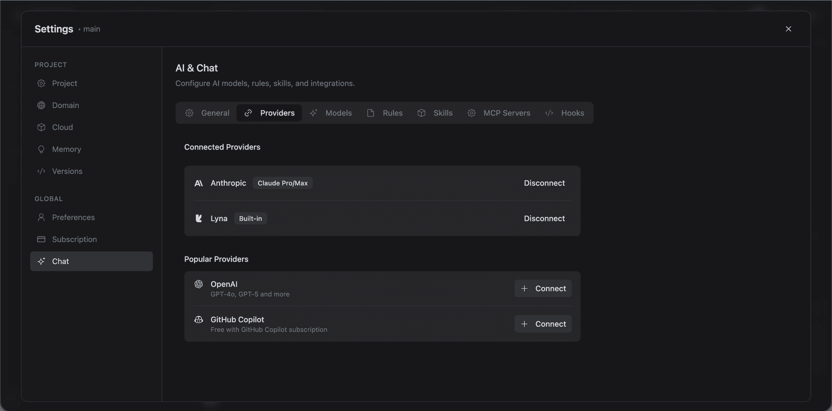832x411 pixels.
Task: Click the Memory lightbulb icon
Action: [x=41, y=149]
